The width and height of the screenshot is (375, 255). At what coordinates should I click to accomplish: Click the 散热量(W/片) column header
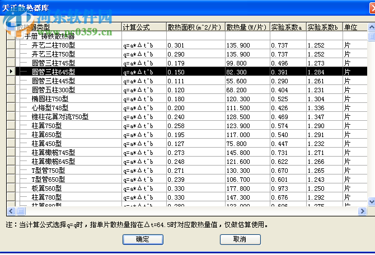(247, 27)
